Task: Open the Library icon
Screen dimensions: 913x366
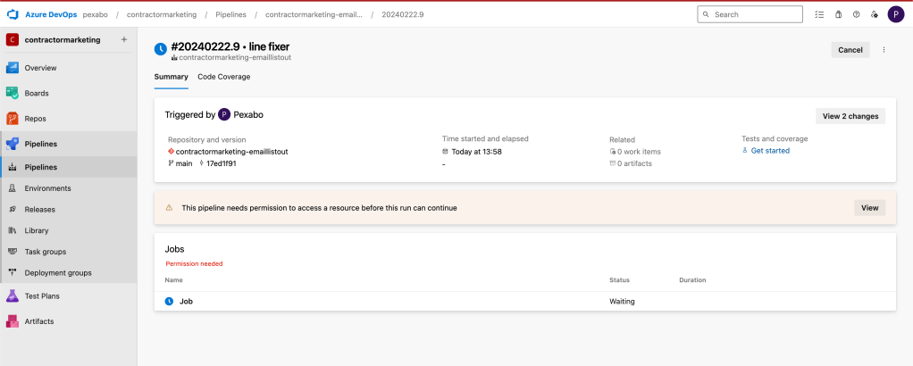Action: click(x=13, y=230)
